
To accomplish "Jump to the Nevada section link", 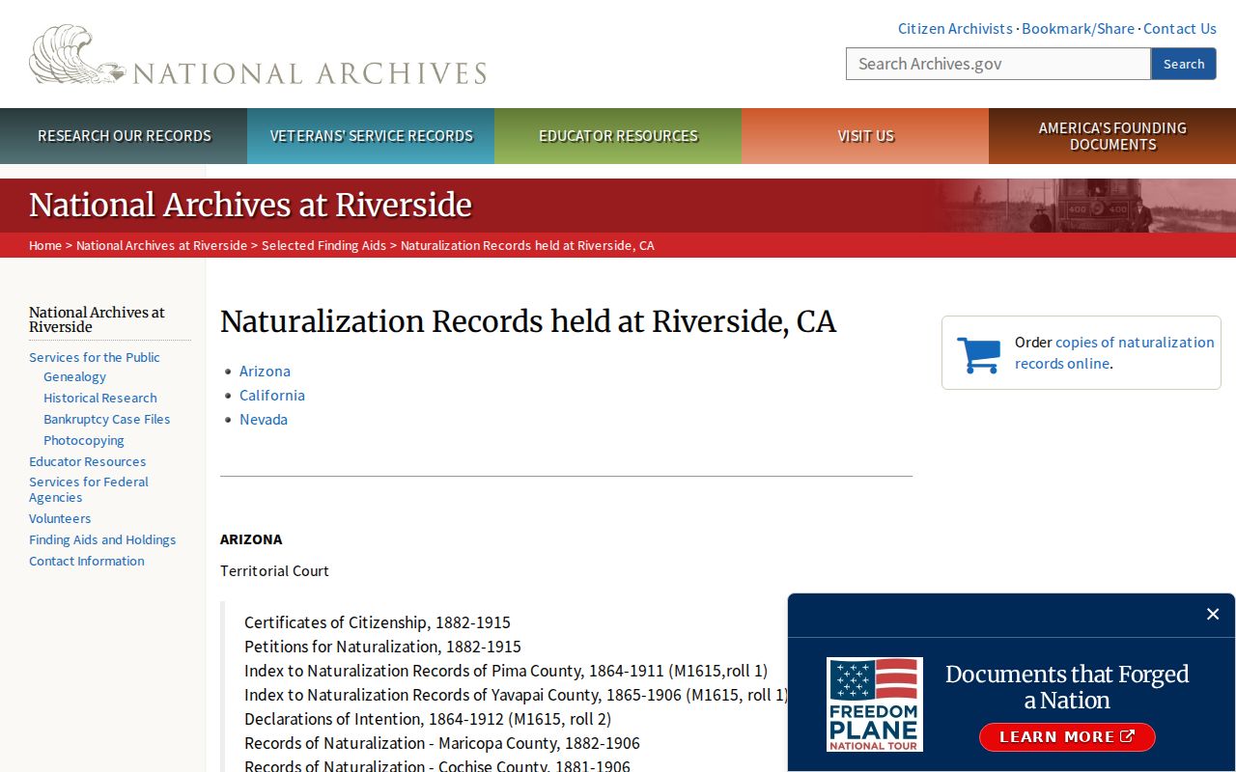I will tap(264, 420).
